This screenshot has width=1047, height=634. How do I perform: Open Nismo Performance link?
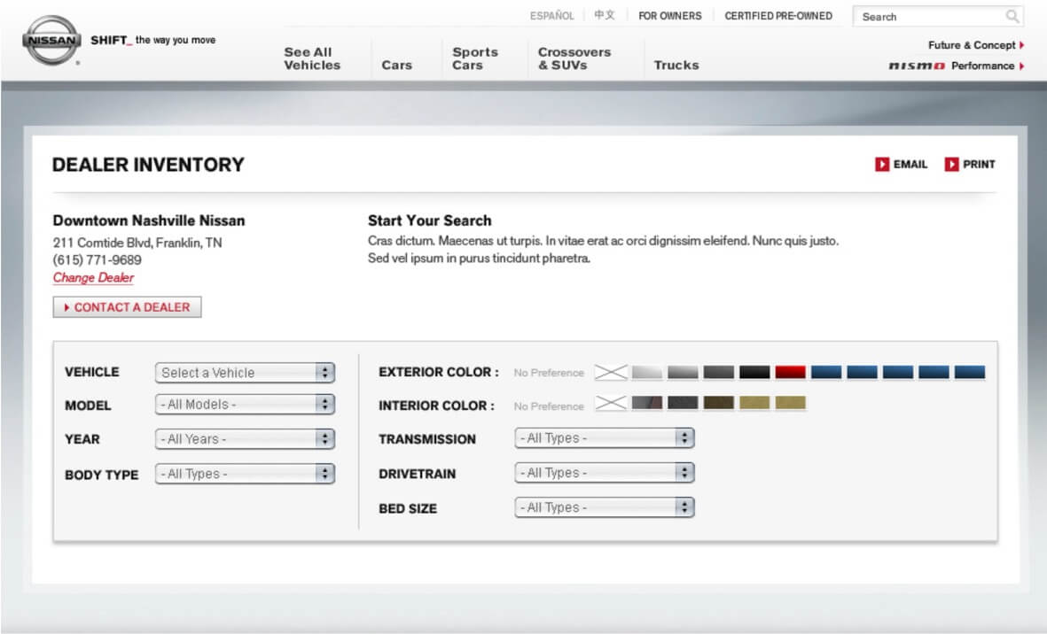[x=957, y=66]
